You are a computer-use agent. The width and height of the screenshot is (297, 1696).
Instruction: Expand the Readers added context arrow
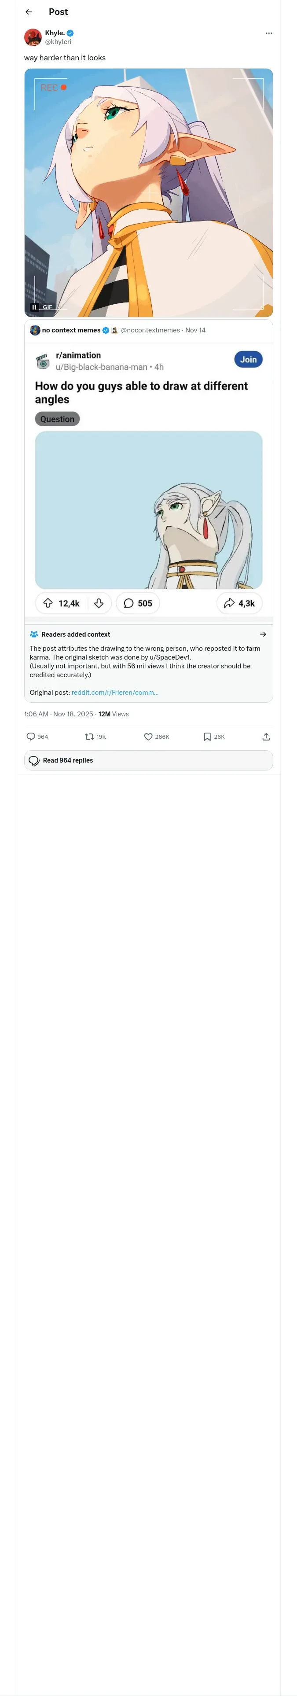(x=263, y=635)
